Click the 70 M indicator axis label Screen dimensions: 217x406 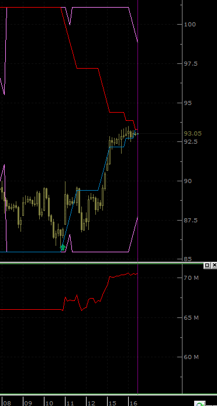pyautogui.click(x=191, y=278)
